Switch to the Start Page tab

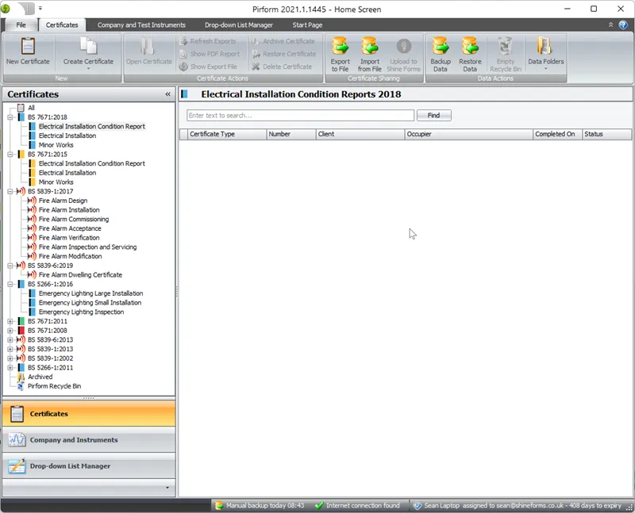pos(307,25)
